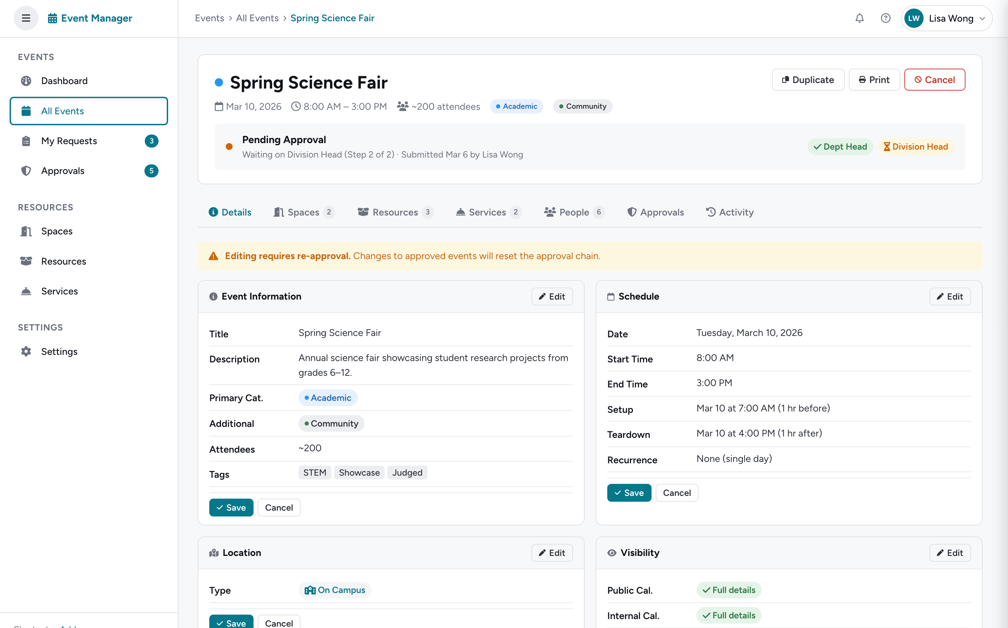
Task: Switch to the Spaces tab
Action: click(x=303, y=212)
